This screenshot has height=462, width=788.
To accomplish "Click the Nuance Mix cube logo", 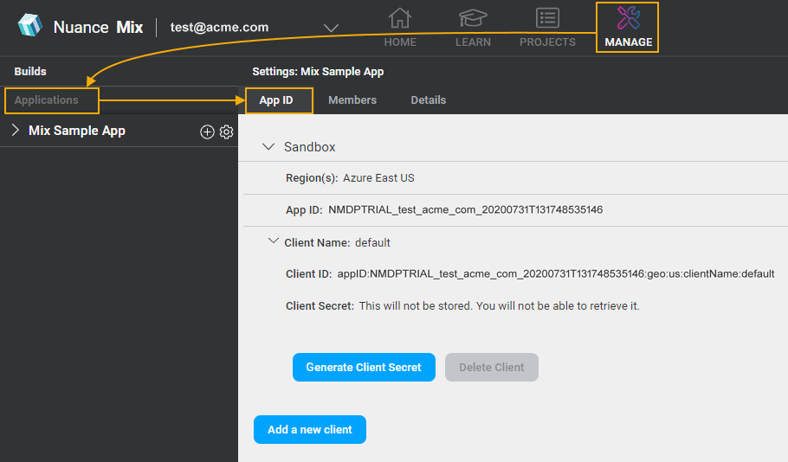I will [x=29, y=25].
